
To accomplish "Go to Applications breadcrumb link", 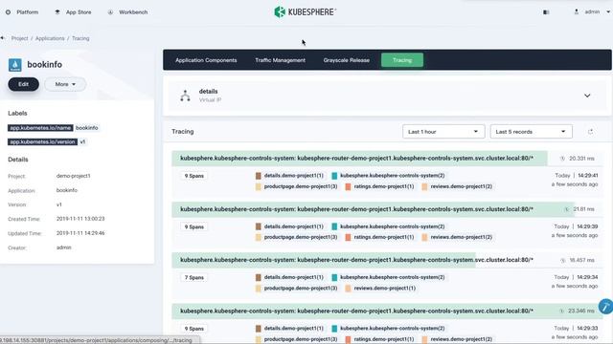I will (50, 38).
